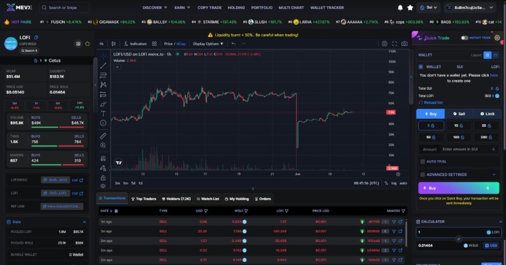Focus the Enter amount in SUI field
Viewport: 506px width, 265px height.
(x=459, y=149)
